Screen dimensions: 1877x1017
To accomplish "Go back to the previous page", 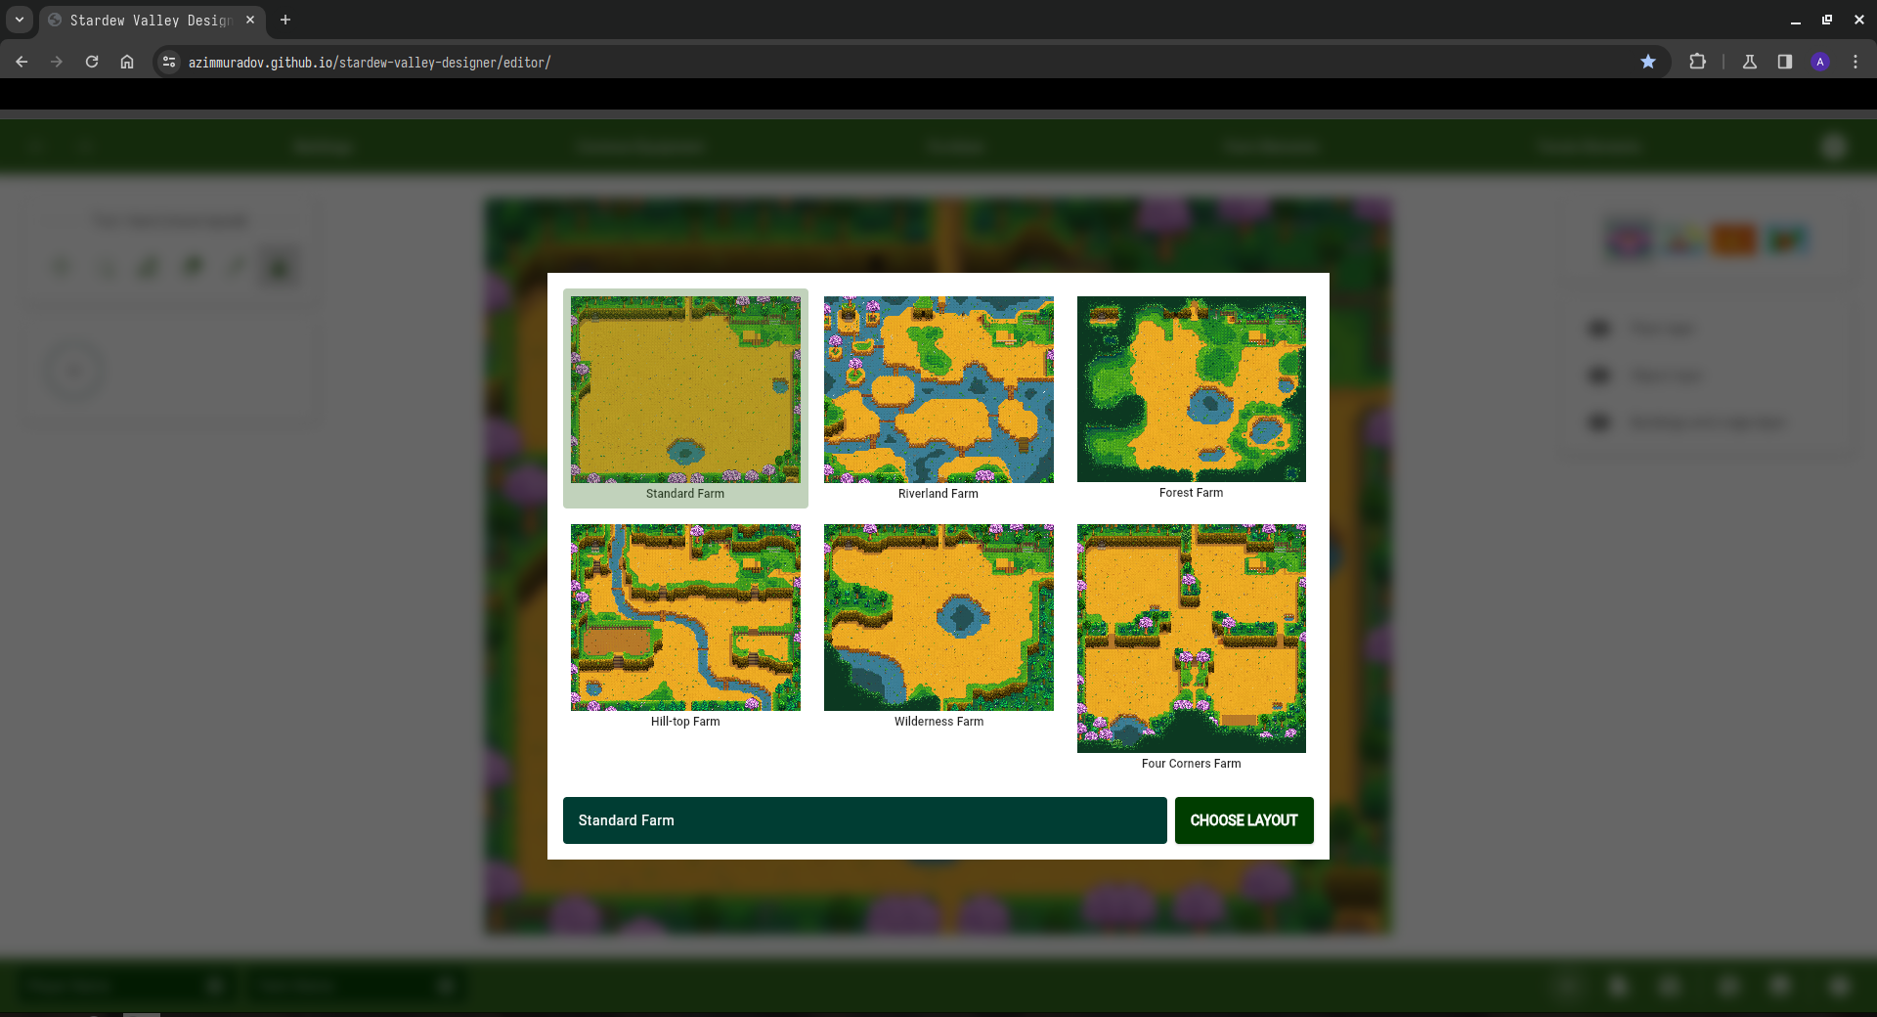I will click(x=22, y=62).
